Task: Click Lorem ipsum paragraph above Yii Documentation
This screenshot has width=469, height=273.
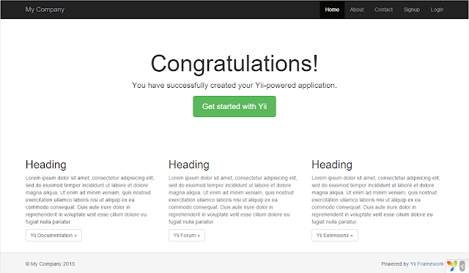Action: click(x=89, y=200)
